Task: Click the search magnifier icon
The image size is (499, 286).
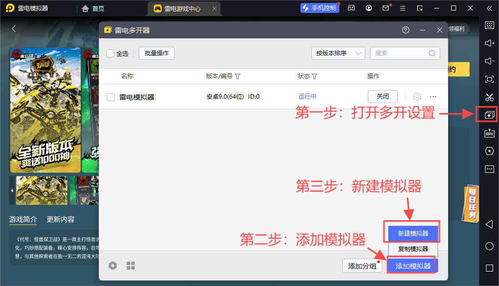Action: pos(432,53)
